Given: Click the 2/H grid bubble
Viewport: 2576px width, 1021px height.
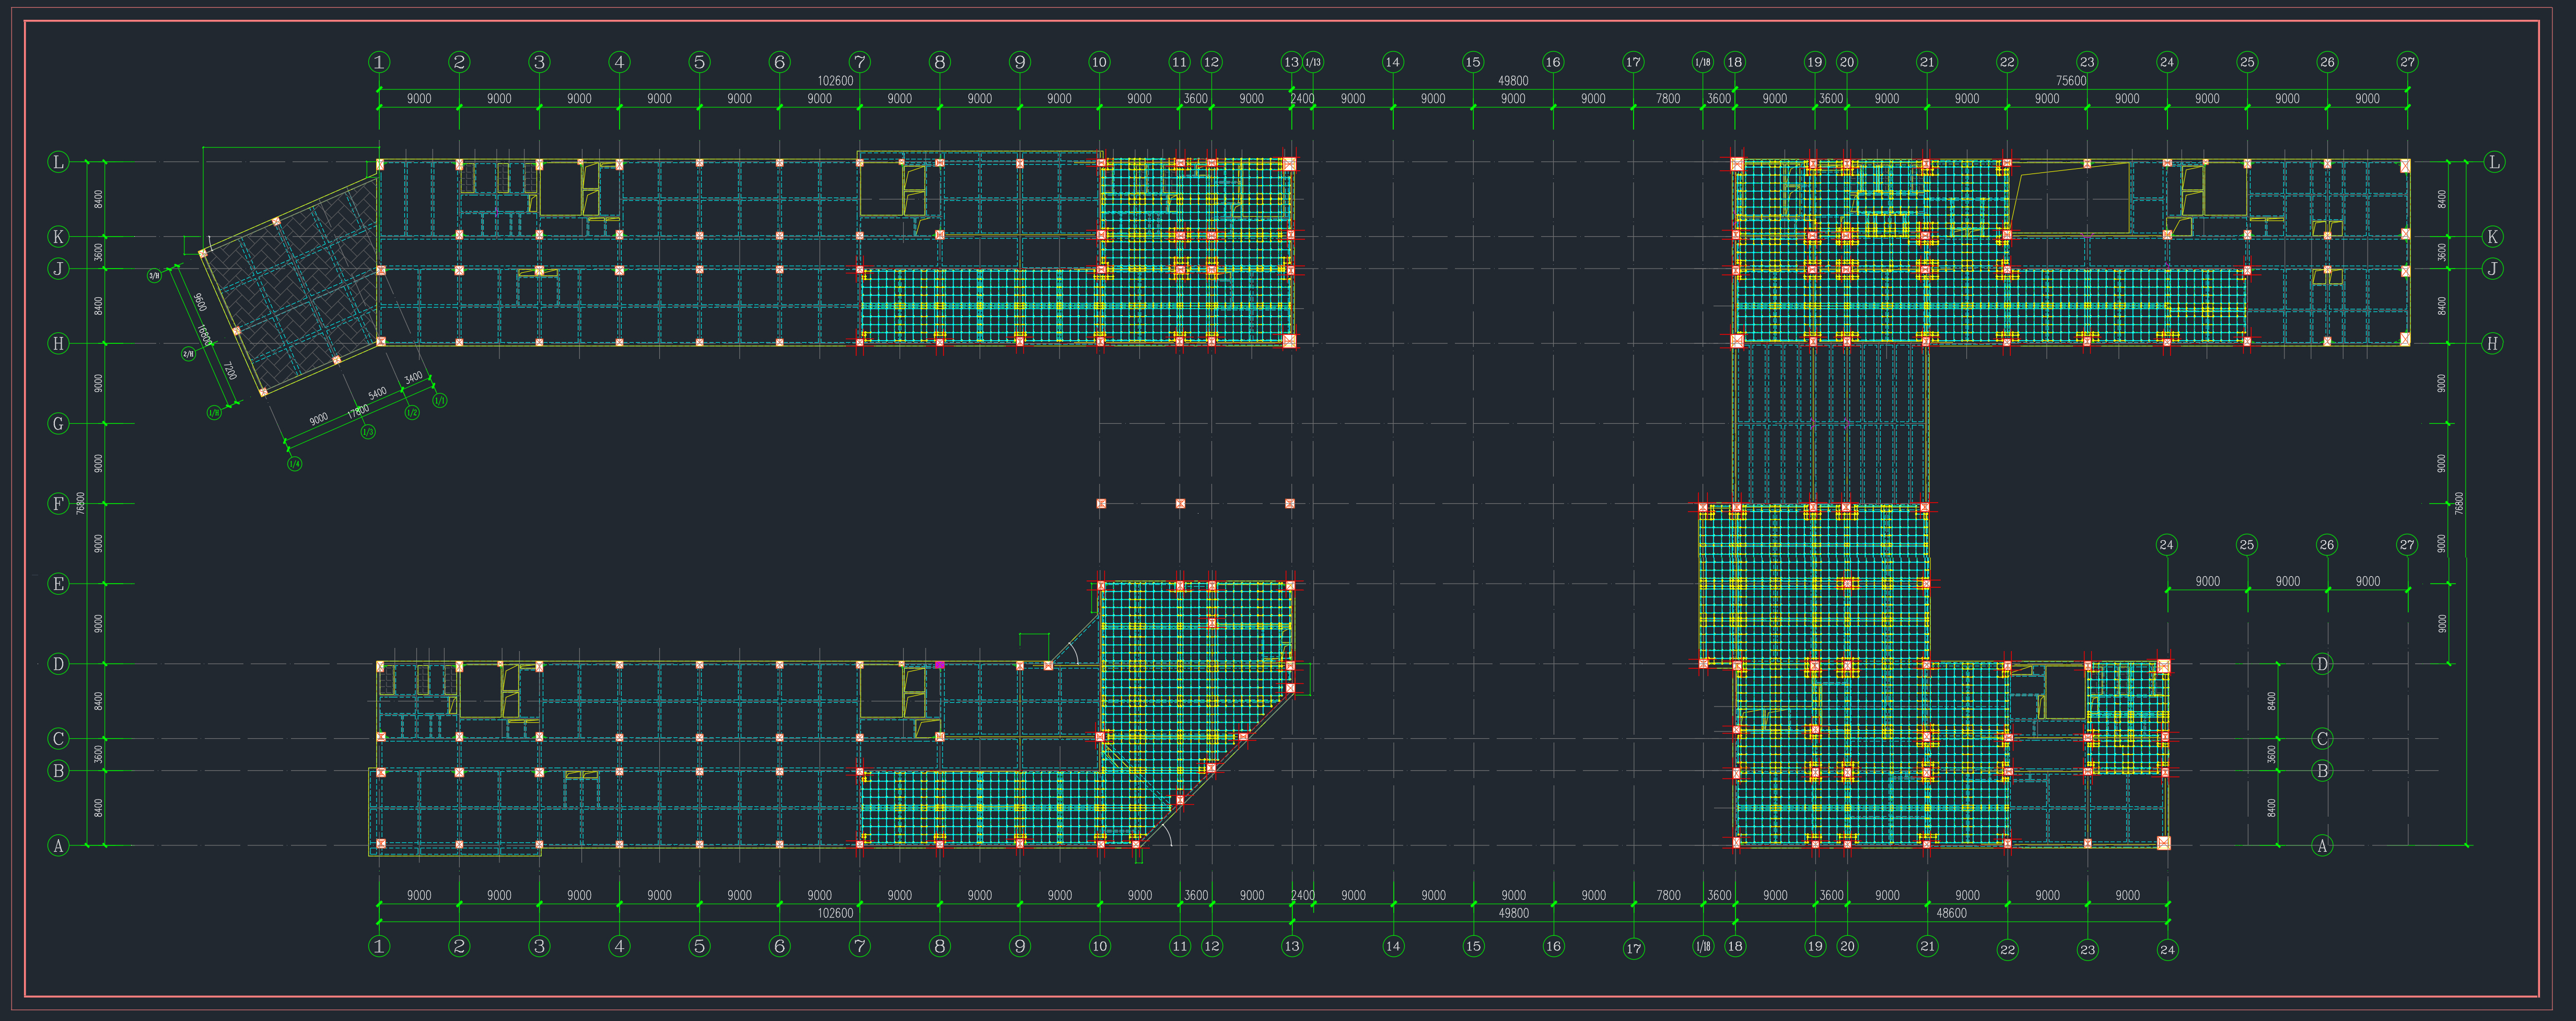Looking at the screenshot, I should tap(188, 354).
